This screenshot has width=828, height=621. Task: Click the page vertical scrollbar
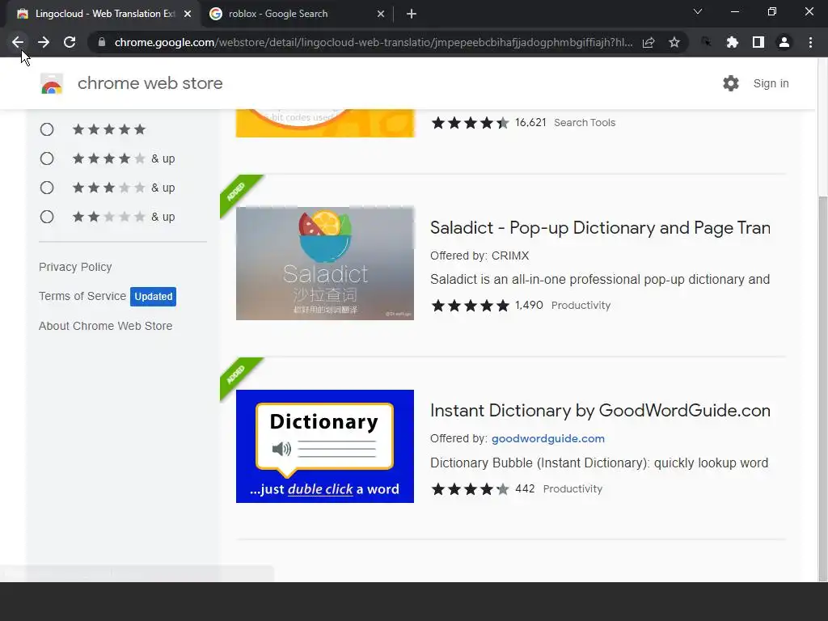coord(822,388)
